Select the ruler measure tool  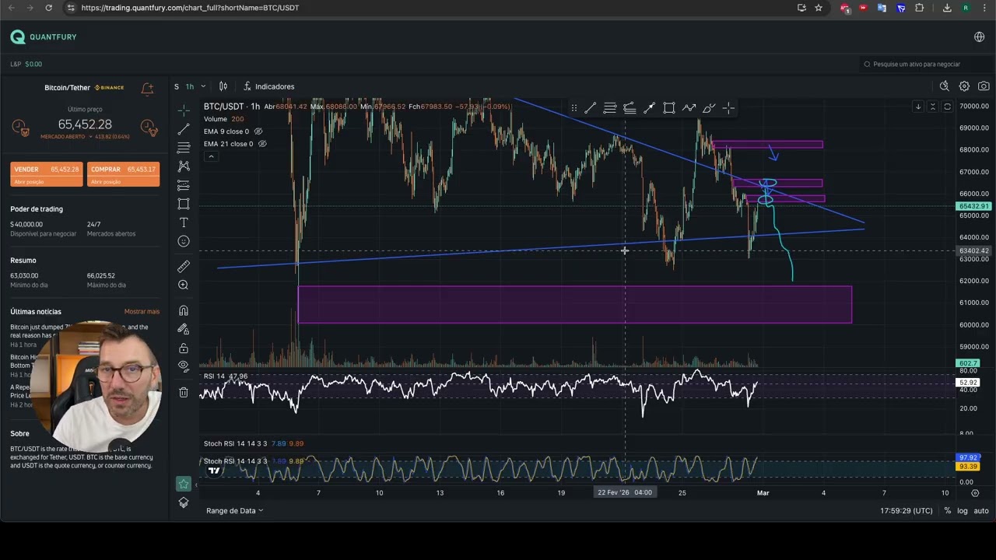(x=184, y=266)
